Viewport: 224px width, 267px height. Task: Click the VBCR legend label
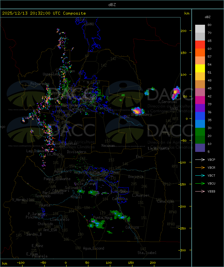tap(211, 167)
